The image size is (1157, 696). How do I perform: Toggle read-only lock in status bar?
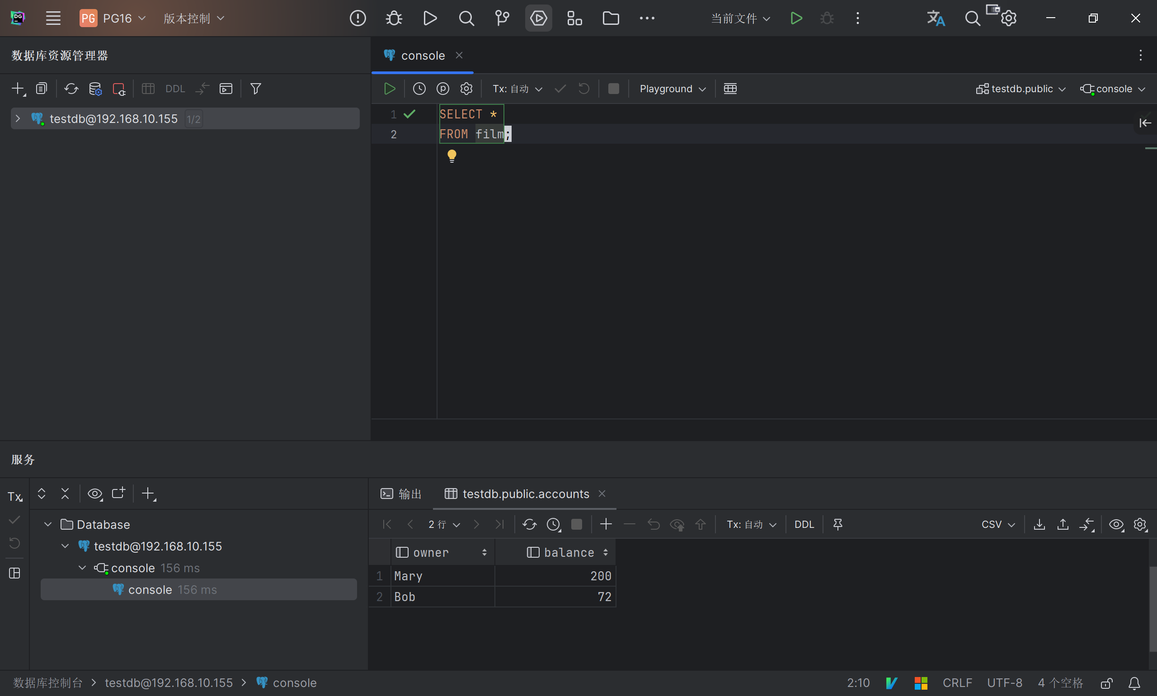(x=1107, y=683)
